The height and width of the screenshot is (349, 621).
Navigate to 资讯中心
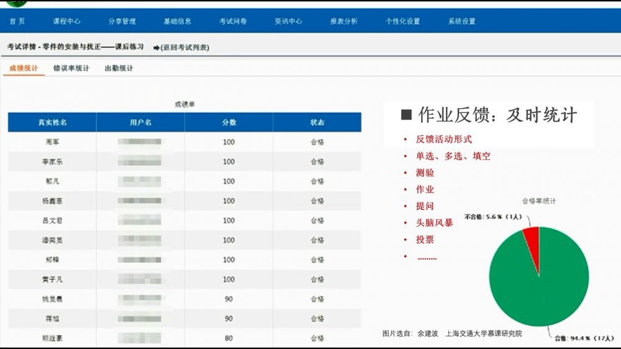coord(288,21)
